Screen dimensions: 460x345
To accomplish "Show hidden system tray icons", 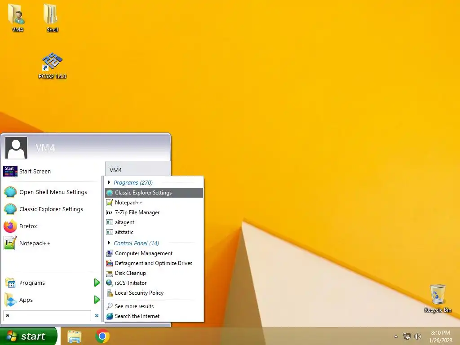I will (396, 336).
